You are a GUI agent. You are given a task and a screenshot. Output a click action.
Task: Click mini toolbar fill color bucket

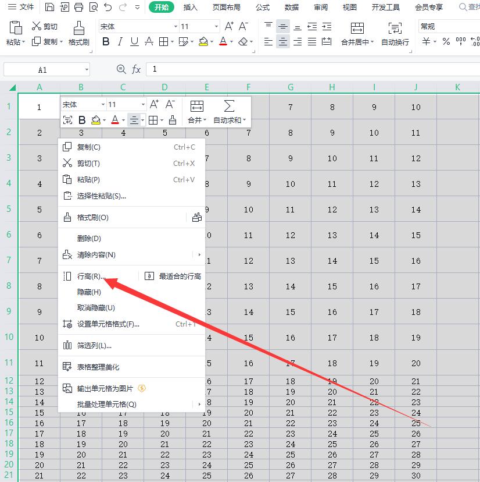96,120
